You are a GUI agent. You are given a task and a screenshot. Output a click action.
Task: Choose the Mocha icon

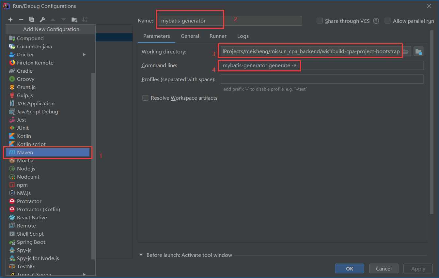[x=12, y=160]
